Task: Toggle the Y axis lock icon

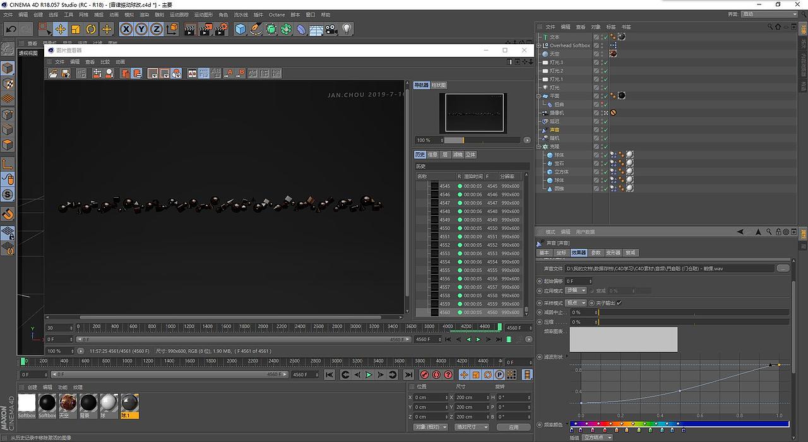Action: 141,29
